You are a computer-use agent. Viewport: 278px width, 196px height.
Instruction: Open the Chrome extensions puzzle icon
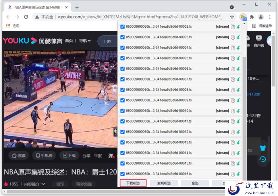(x=252, y=17)
